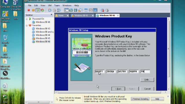Open the File menu
Screen dimensions: 185x104
point(29,5)
